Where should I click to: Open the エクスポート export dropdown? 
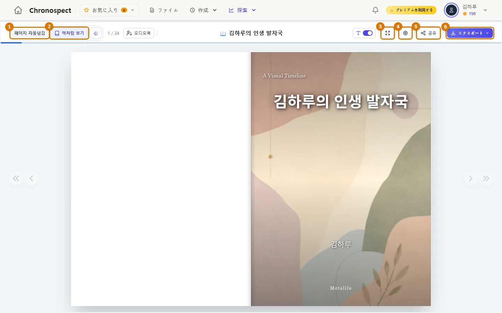point(470,33)
